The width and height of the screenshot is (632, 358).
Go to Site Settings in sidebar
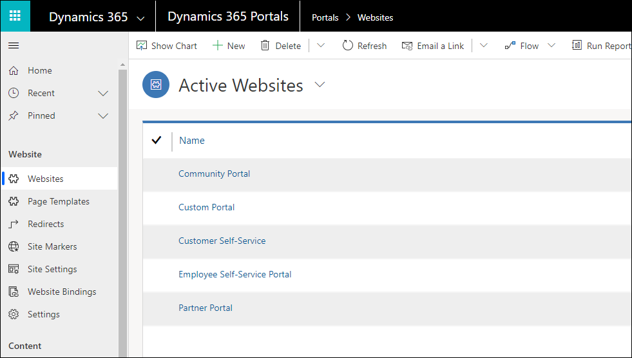pyautogui.click(x=52, y=270)
